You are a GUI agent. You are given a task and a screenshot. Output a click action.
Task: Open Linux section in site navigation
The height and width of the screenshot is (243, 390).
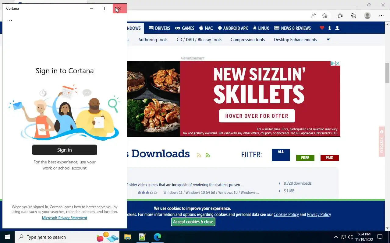(261, 28)
